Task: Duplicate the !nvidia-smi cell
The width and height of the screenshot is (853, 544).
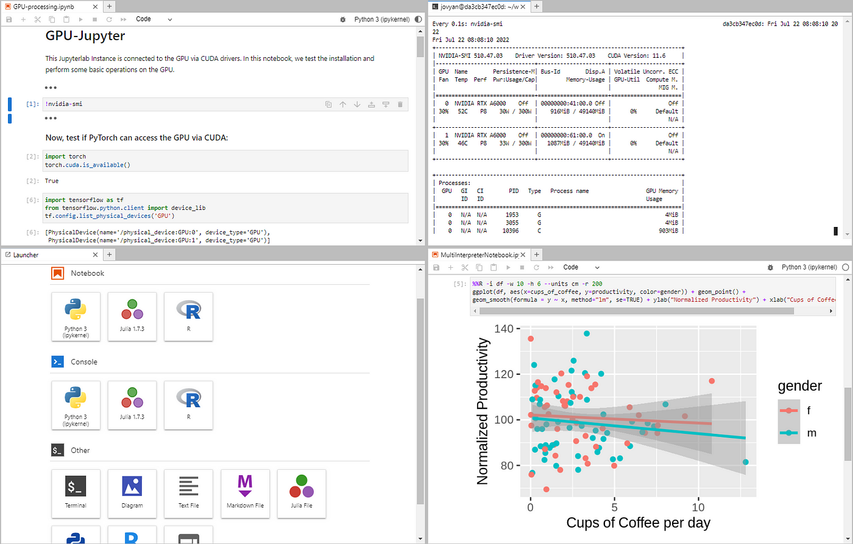Action: click(328, 104)
